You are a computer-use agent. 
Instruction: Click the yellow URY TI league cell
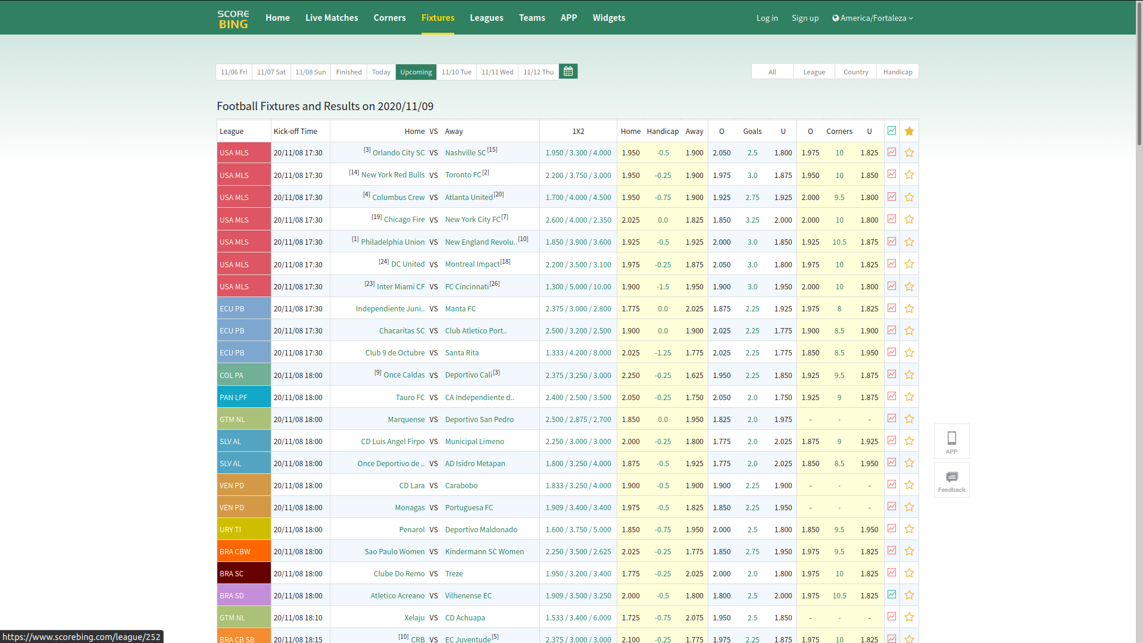[x=244, y=529]
